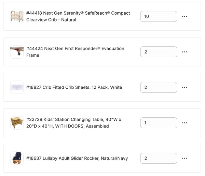Open more options for Lullaby Glider Rocker
205x176 pixels.
click(184, 158)
